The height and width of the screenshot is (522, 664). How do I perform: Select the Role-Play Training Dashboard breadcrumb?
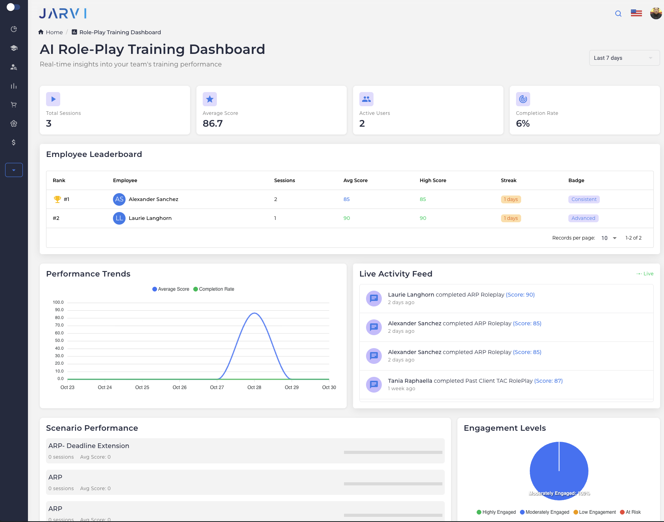[x=120, y=32]
